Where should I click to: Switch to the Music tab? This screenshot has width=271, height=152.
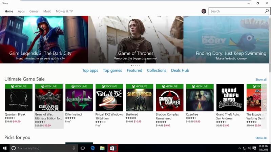click(47, 11)
